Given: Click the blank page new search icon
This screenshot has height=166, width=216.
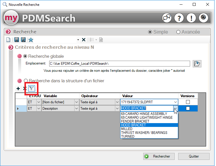Looking at the screenshot, I should point(8,40).
